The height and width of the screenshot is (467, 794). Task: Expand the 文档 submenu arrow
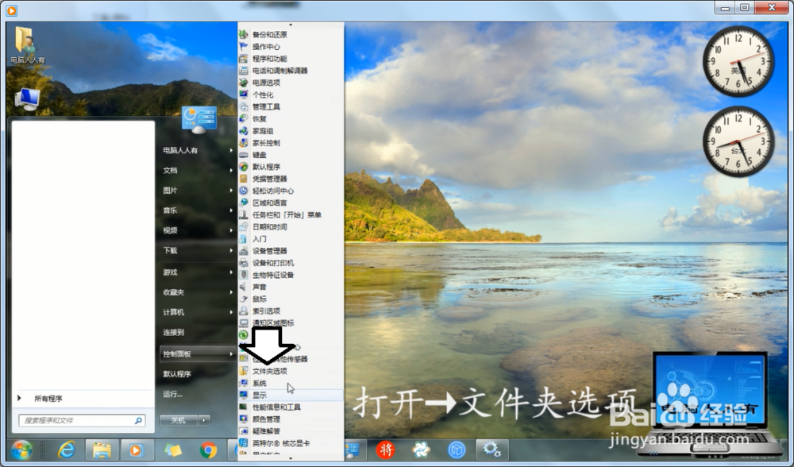(231, 170)
